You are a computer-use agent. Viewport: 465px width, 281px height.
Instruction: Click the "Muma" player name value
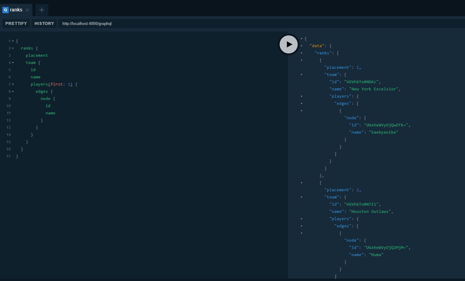(x=376, y=255)
